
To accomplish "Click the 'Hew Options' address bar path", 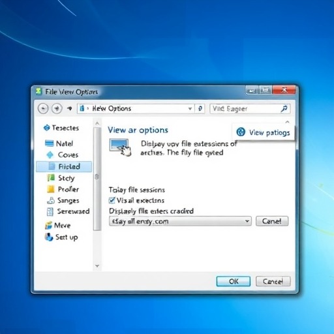I will click(x=112, y=108).
